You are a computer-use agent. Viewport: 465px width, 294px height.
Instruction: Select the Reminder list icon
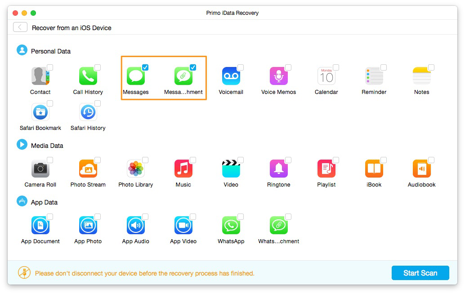point(374,76)
